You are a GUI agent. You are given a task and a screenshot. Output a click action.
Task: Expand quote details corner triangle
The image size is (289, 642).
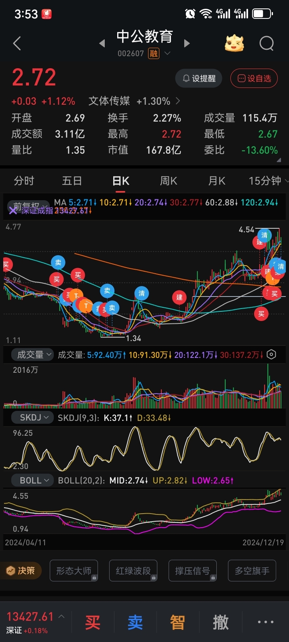tap(279, 160)
